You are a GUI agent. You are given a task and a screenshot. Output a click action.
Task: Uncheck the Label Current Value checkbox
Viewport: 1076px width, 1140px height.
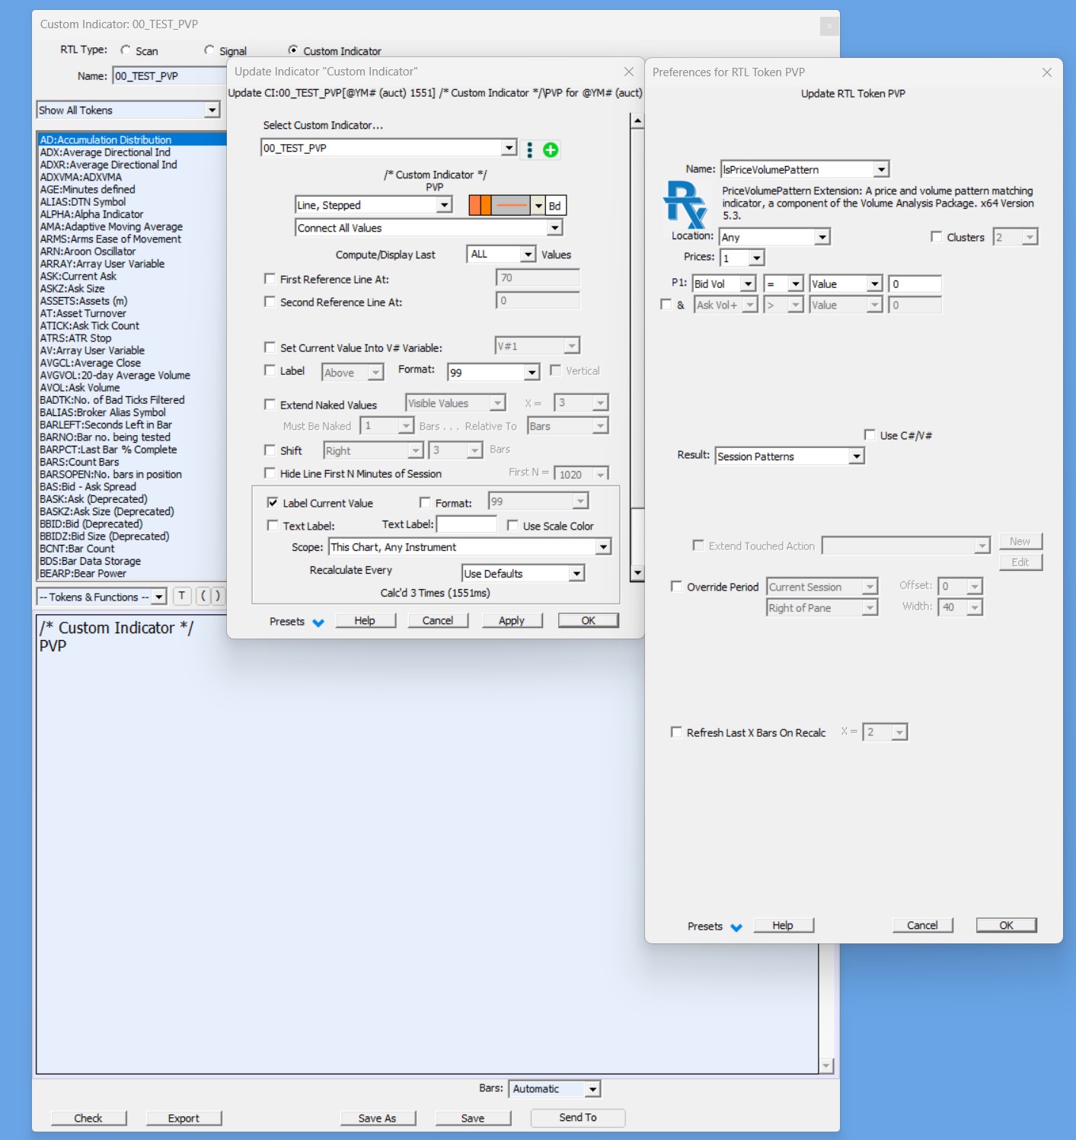pos(273,503)
